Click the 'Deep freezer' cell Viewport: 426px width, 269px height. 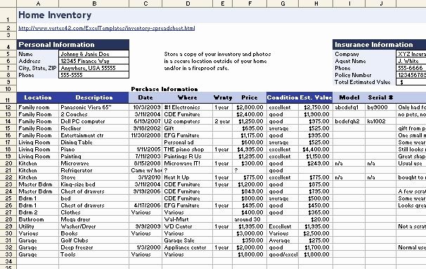tap(93, 247)
